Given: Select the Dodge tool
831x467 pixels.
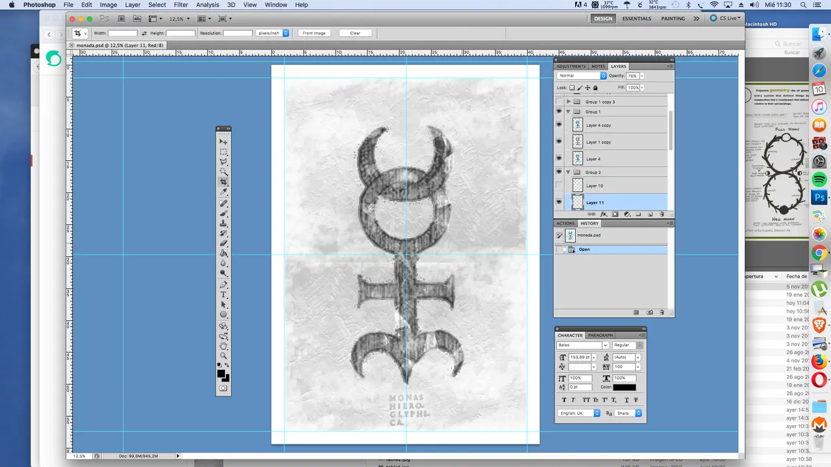Looking at the screenshot, I should 223,273.
